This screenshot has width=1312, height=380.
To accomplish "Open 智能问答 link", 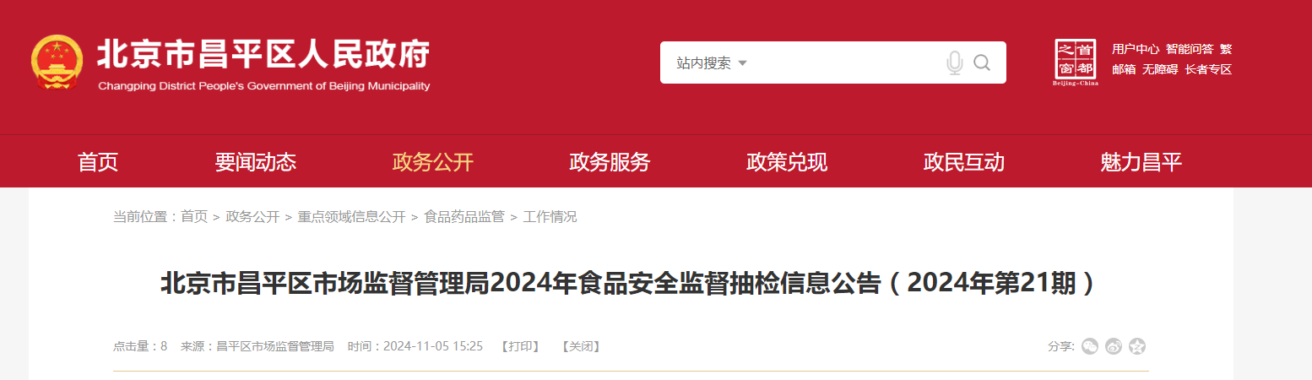I will 1190,49.
